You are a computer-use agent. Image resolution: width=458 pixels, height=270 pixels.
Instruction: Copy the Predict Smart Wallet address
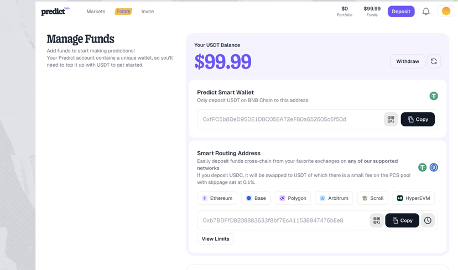[x=418, y=119]
